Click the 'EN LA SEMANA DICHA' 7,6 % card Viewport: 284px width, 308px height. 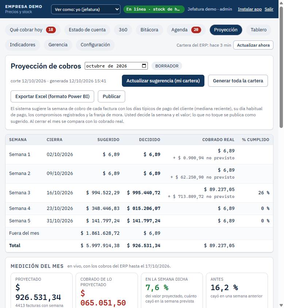[x=172, y=291]
